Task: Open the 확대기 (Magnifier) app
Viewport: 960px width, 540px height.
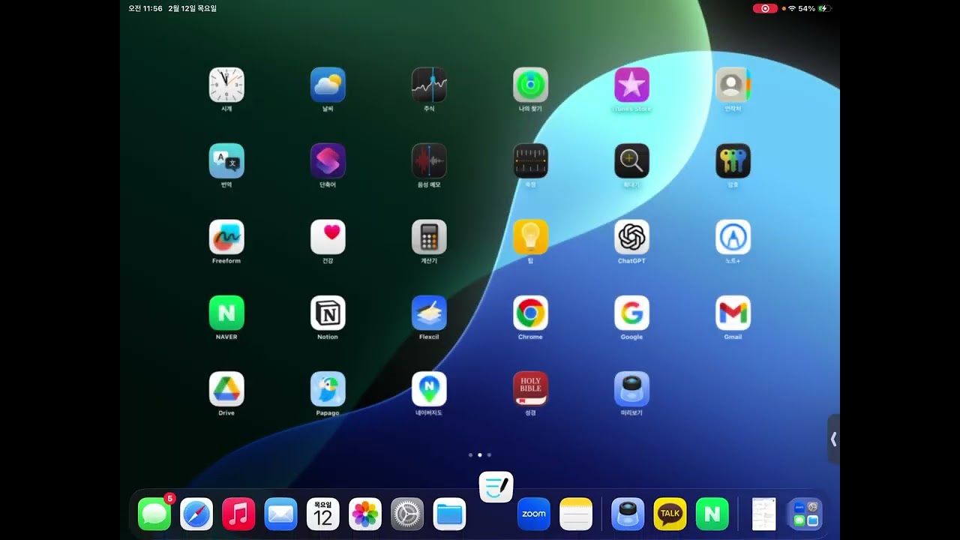Action: (631, 160)
